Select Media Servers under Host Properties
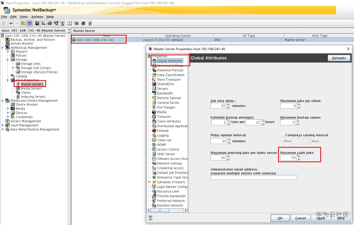The image size is (354, 225). pos(31,88)
